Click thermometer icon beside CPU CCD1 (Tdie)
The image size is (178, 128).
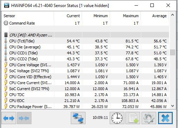click(x=6, y=53)
